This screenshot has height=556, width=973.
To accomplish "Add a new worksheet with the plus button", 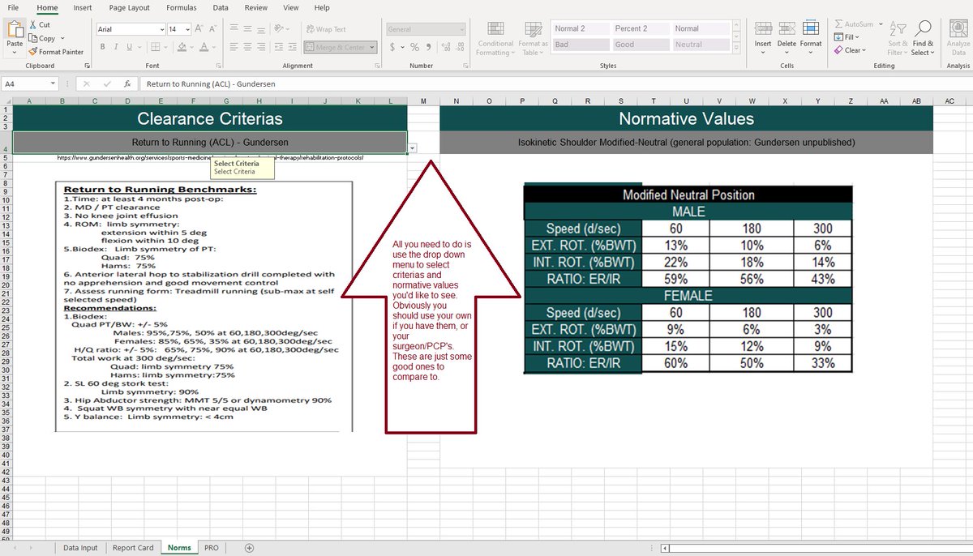I will tap(249, 547).
